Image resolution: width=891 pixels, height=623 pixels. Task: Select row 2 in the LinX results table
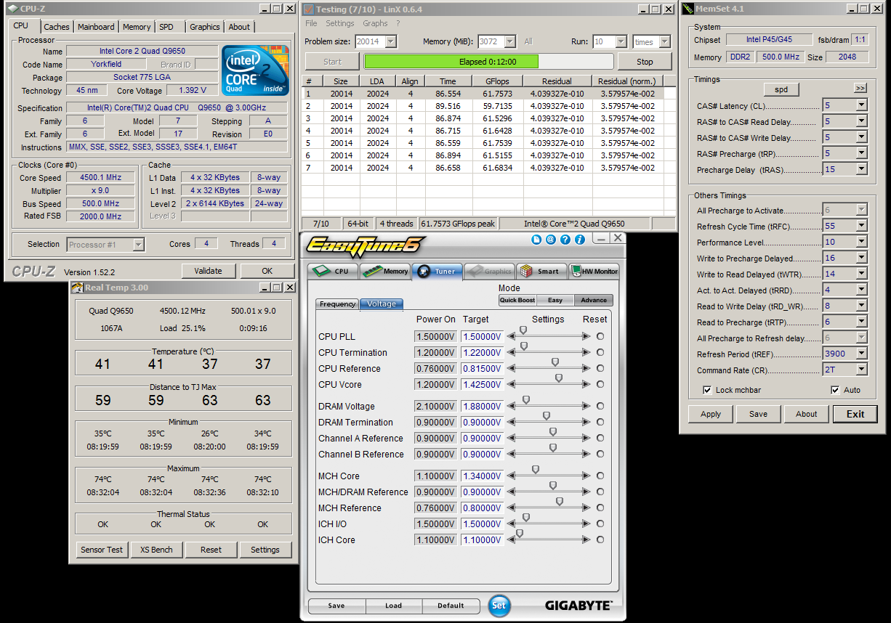(x=488, y=106)
